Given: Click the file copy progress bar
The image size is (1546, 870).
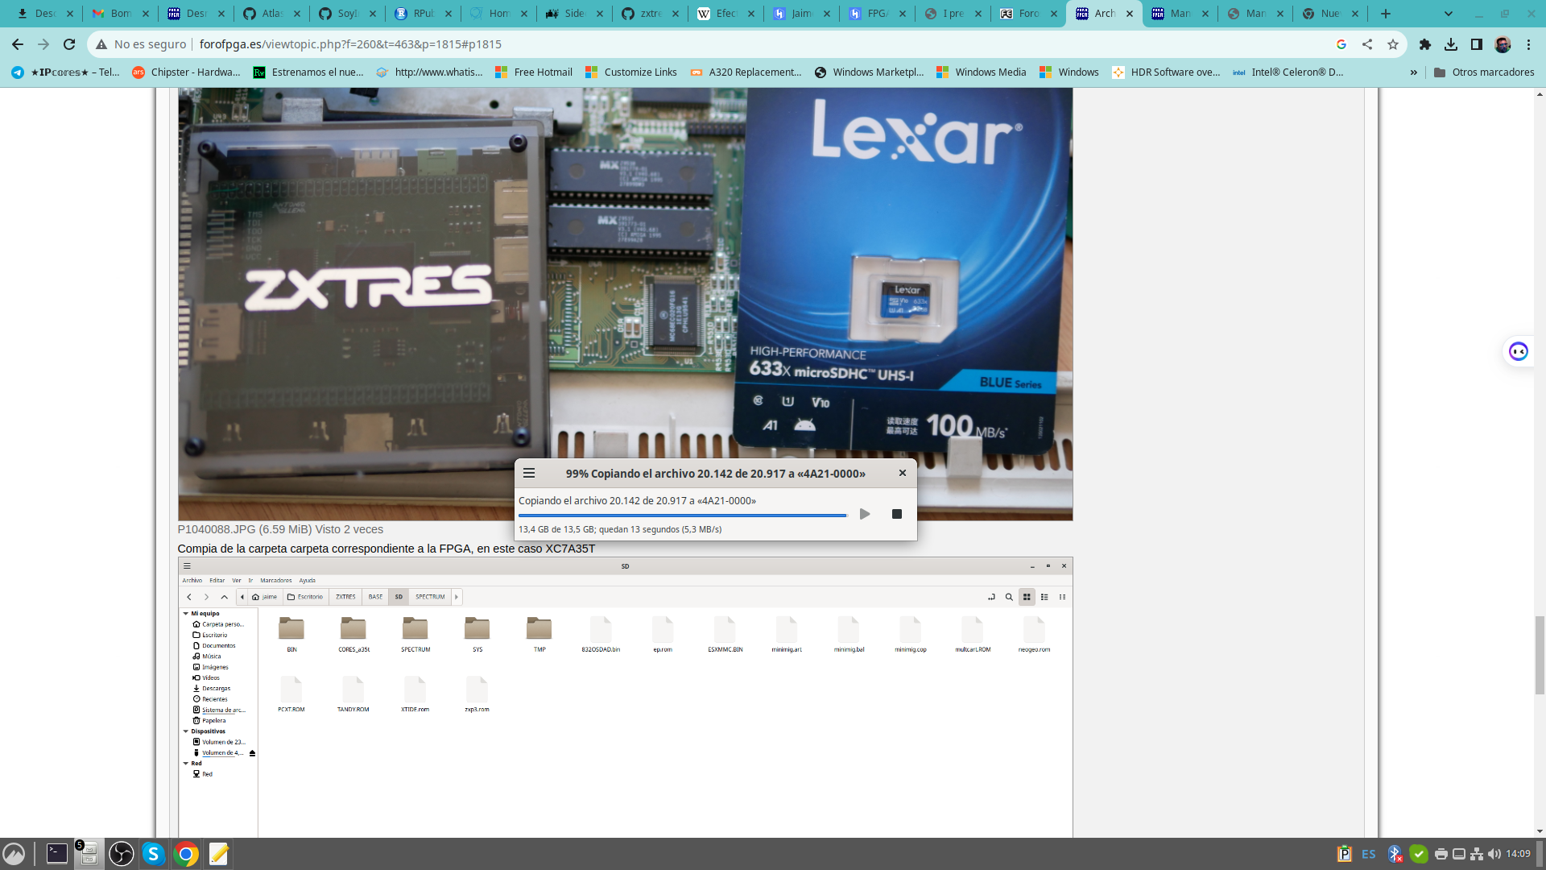Looking at the screenshot, I should coord(682,516).
